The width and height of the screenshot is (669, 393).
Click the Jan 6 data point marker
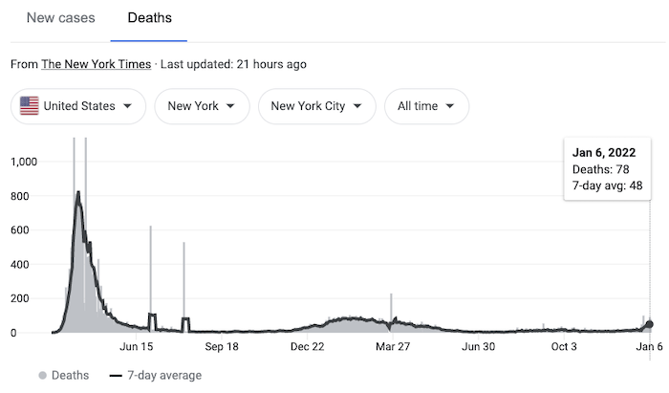point(650,324)
